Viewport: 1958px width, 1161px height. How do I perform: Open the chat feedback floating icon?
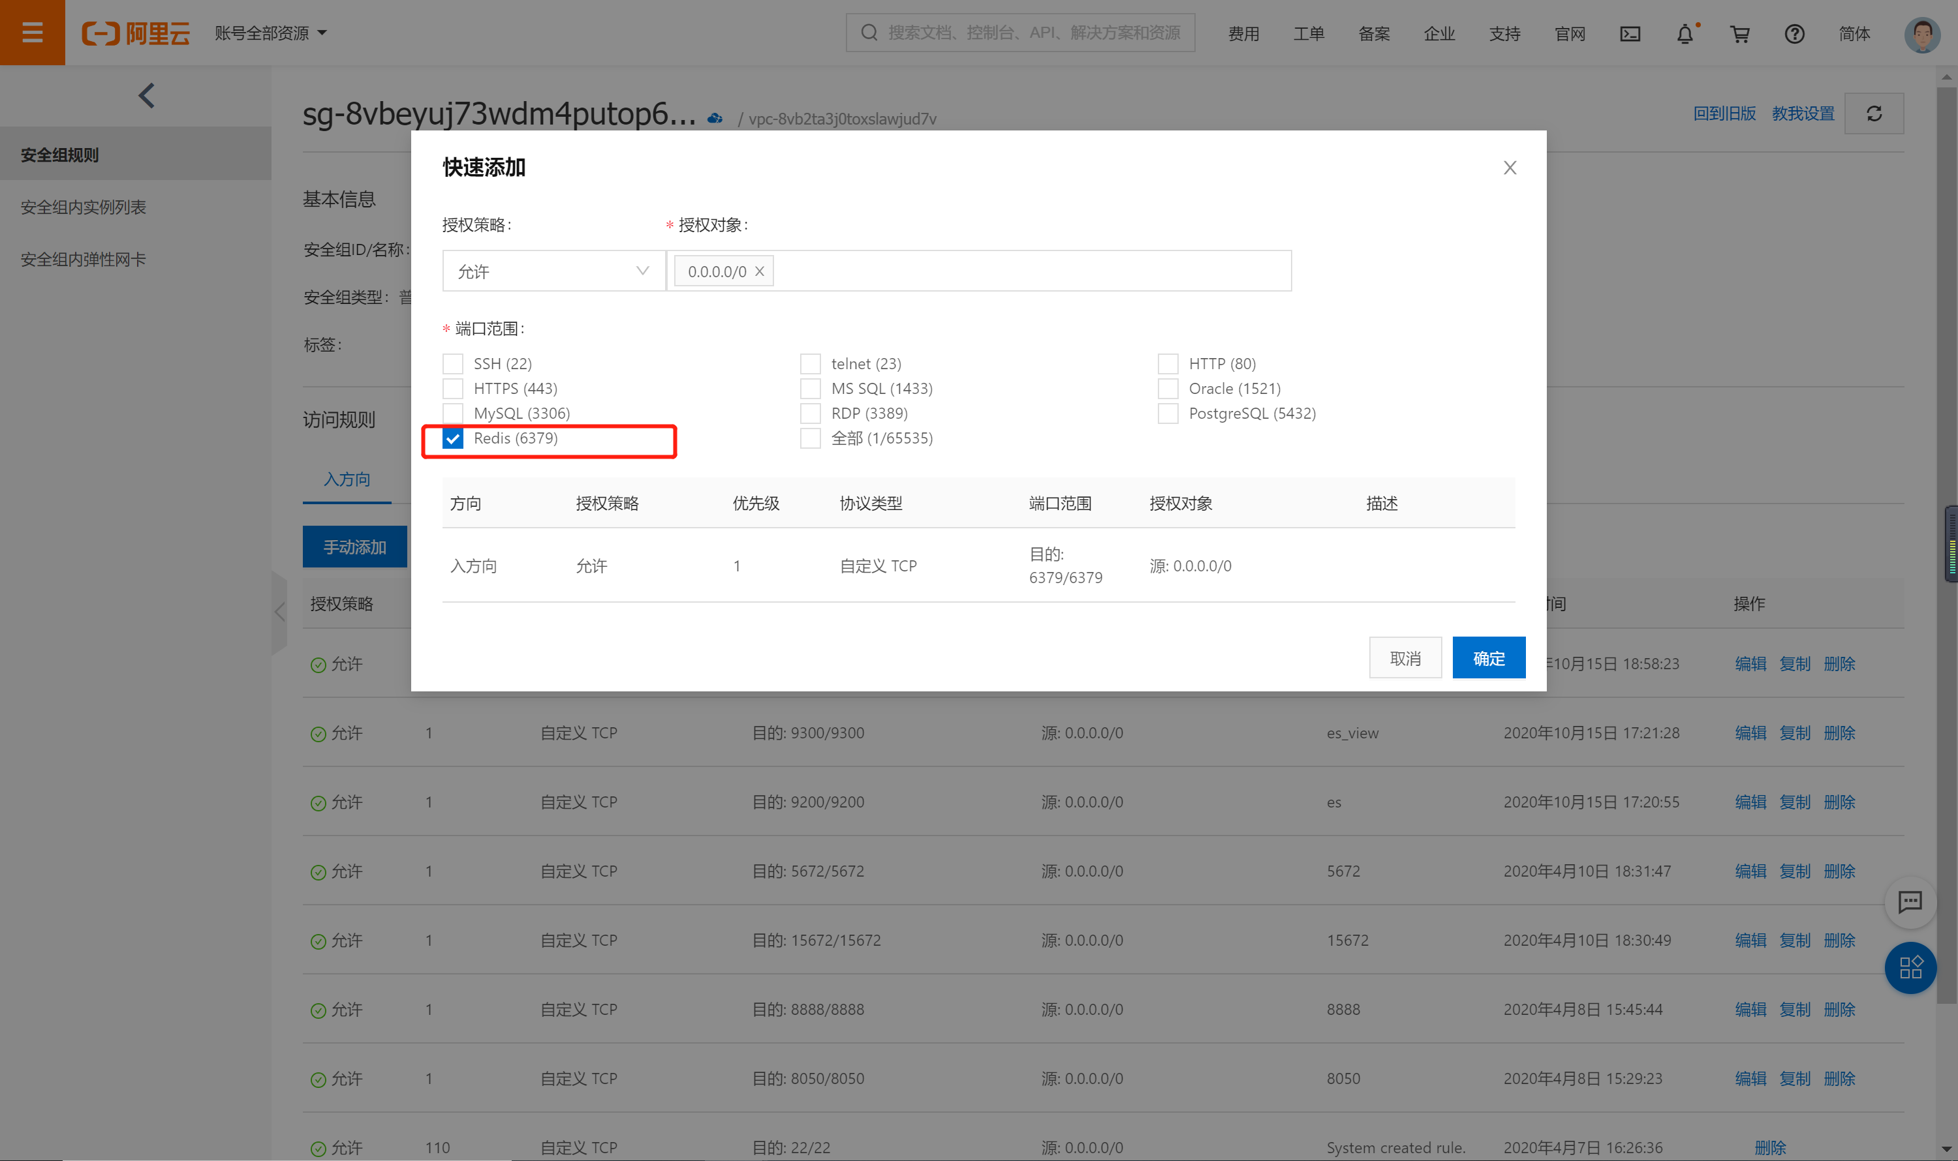pyautogui.click(x=1910, y=902)
